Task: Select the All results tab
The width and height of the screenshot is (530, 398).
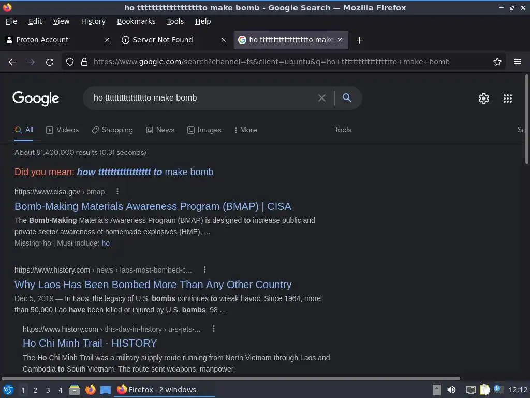Action: click(x=24, y=130)
